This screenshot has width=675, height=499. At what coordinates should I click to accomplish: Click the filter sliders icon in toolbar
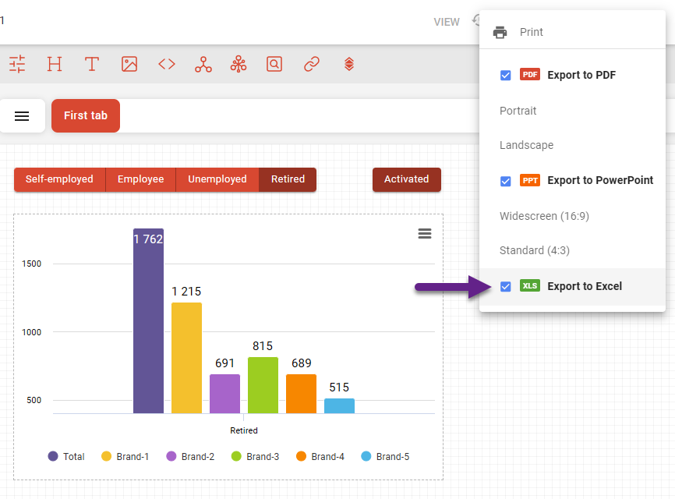(x=17, y=64)
